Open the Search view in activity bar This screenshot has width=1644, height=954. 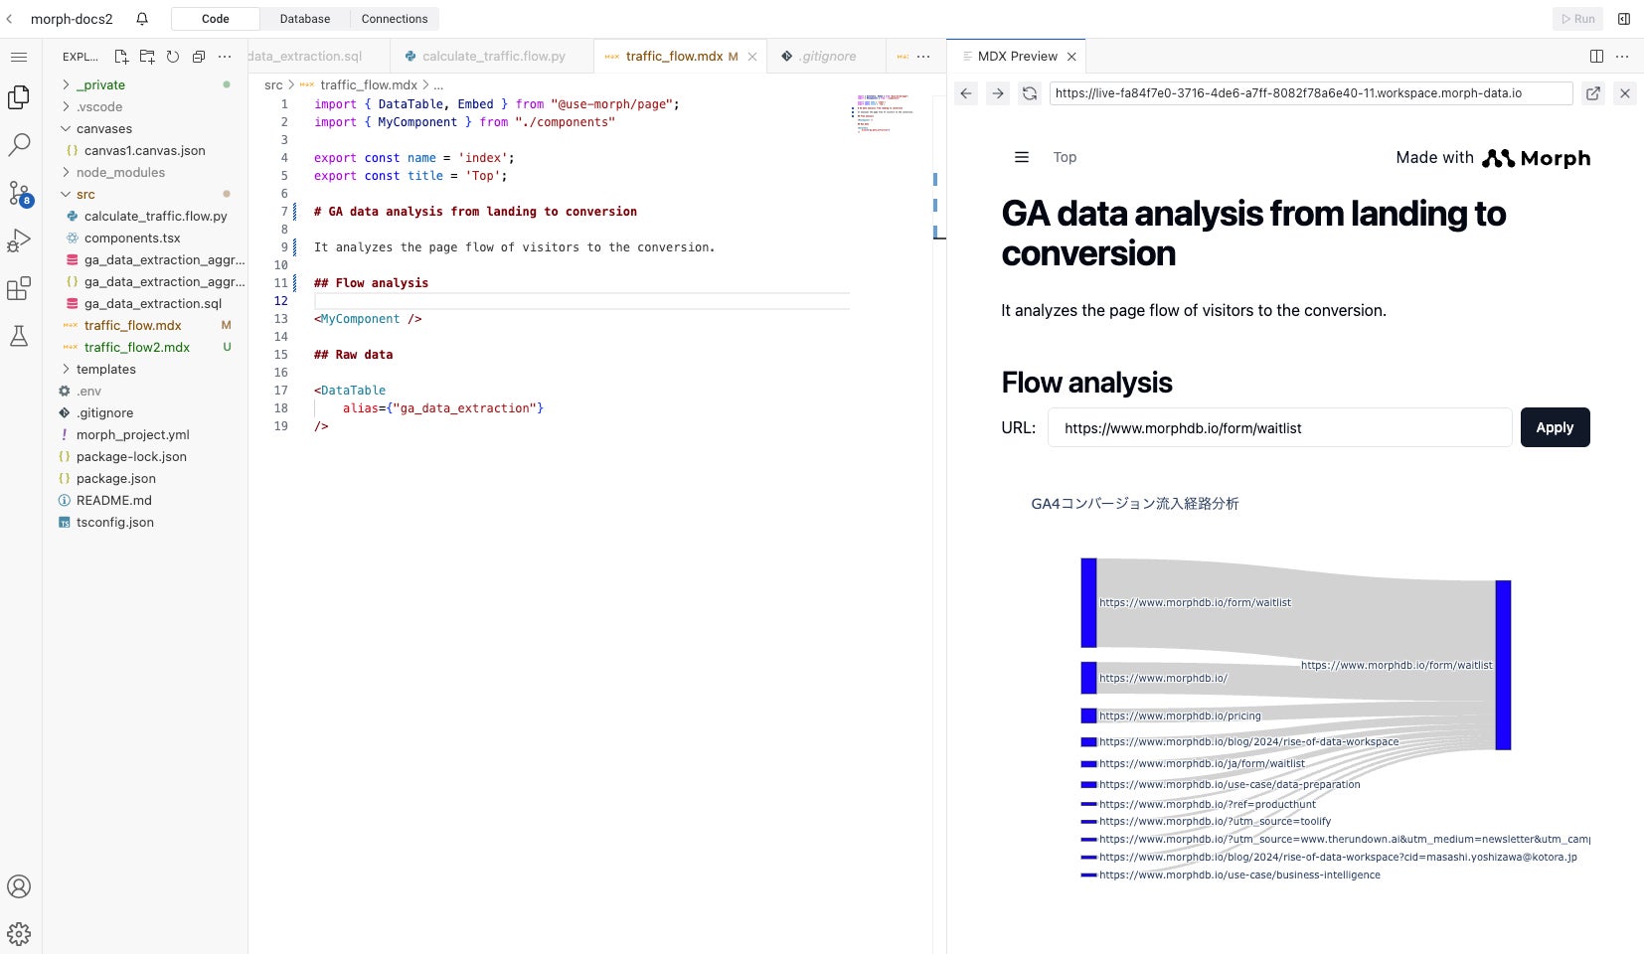click(x=19, y=145)
